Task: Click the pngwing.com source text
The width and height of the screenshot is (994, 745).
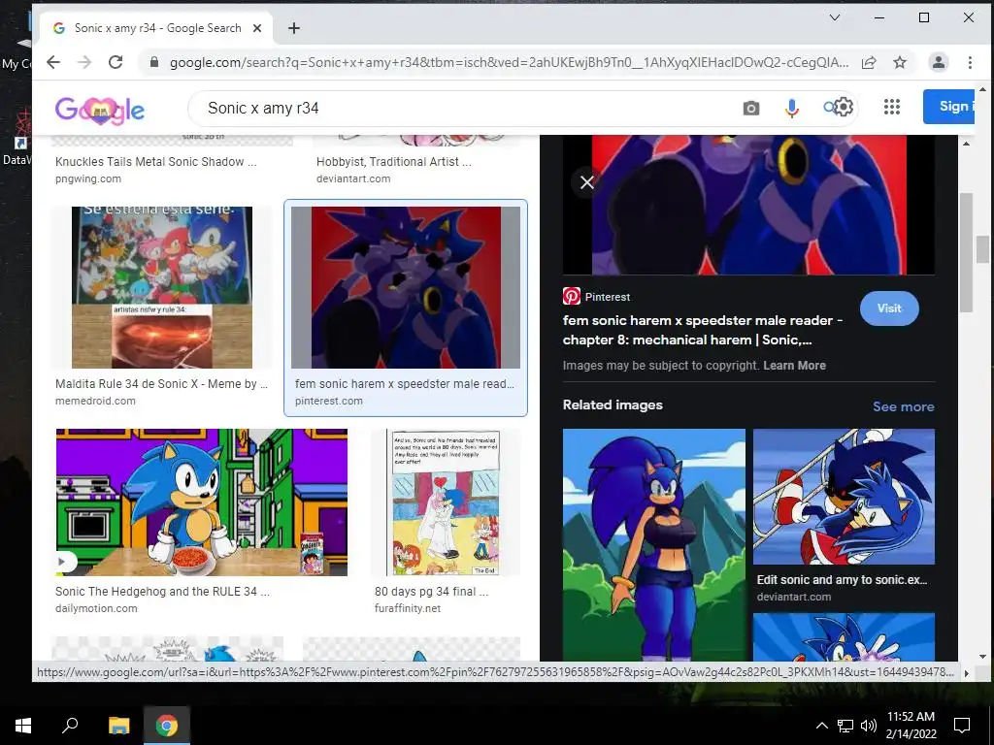Action: 88,178
